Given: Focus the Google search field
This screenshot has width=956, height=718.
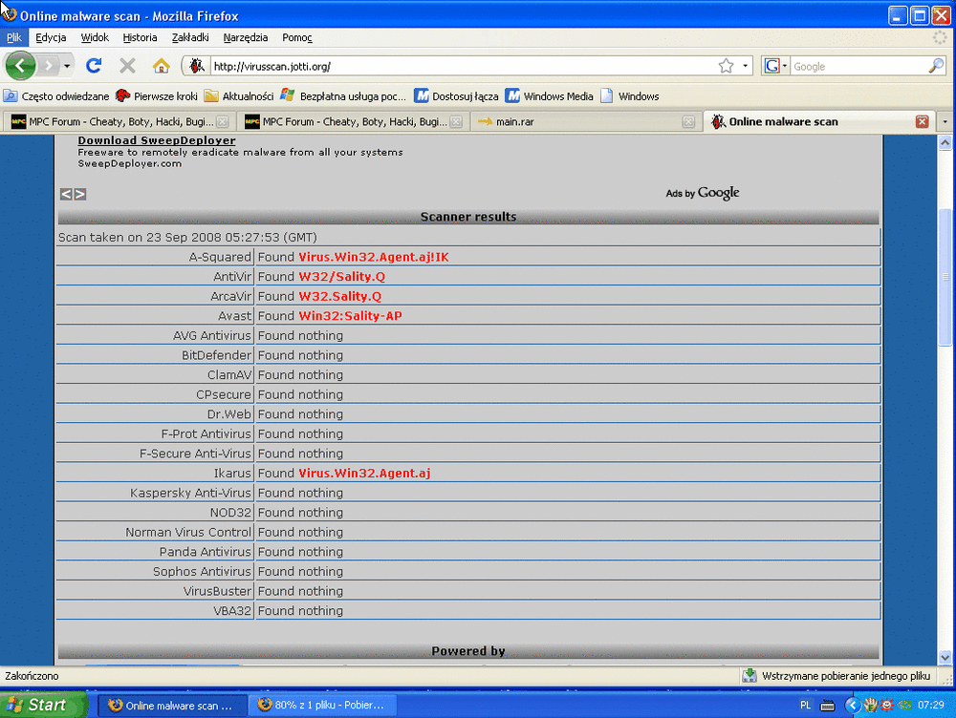Looking at the screenshot, I should (858, 67).
